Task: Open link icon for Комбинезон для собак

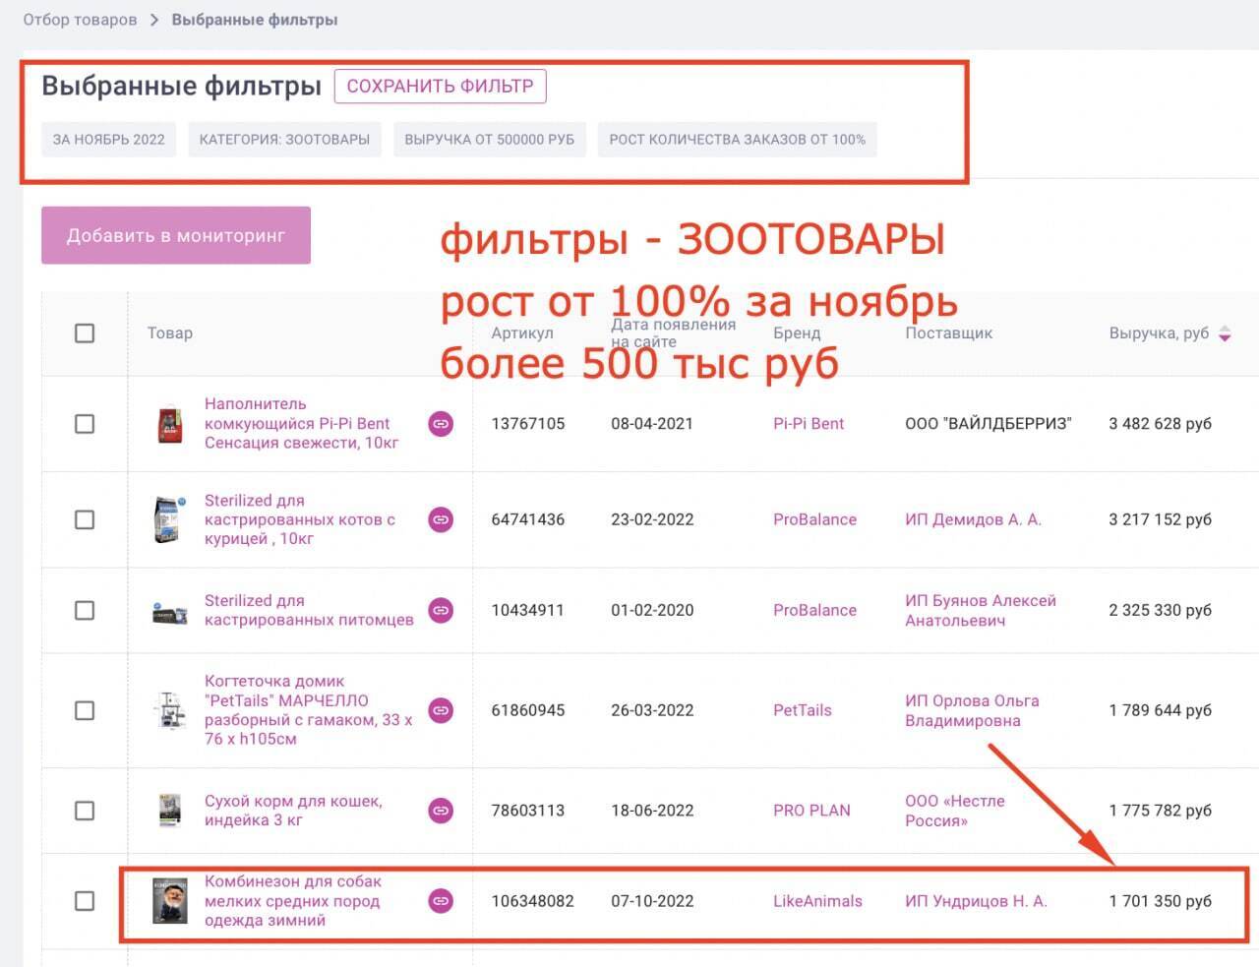Action: [x=441, y=901]
